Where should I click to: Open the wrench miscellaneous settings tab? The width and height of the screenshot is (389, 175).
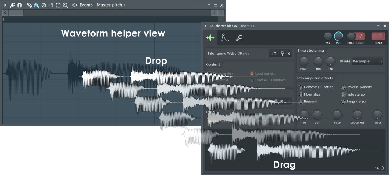coord(239,37)
